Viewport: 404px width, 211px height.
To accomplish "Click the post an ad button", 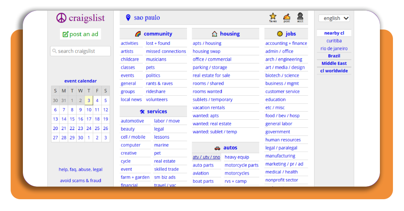I will [80, 34].
